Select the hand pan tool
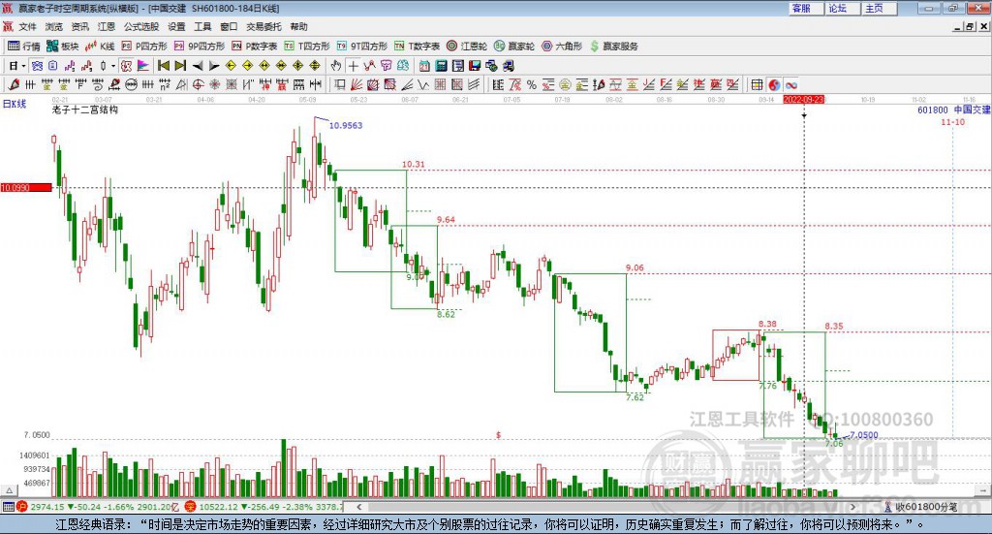This screenshot has height=534, width=992. (336, 66)
